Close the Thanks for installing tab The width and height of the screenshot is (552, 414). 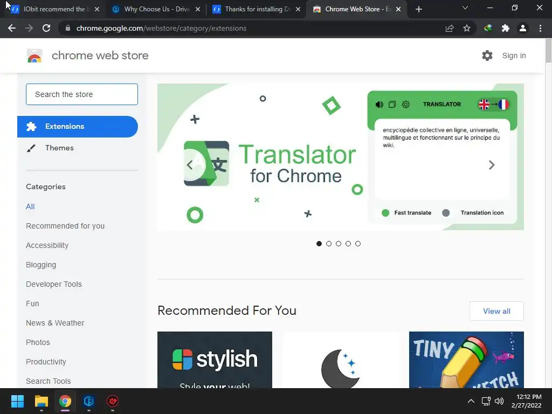298,9
